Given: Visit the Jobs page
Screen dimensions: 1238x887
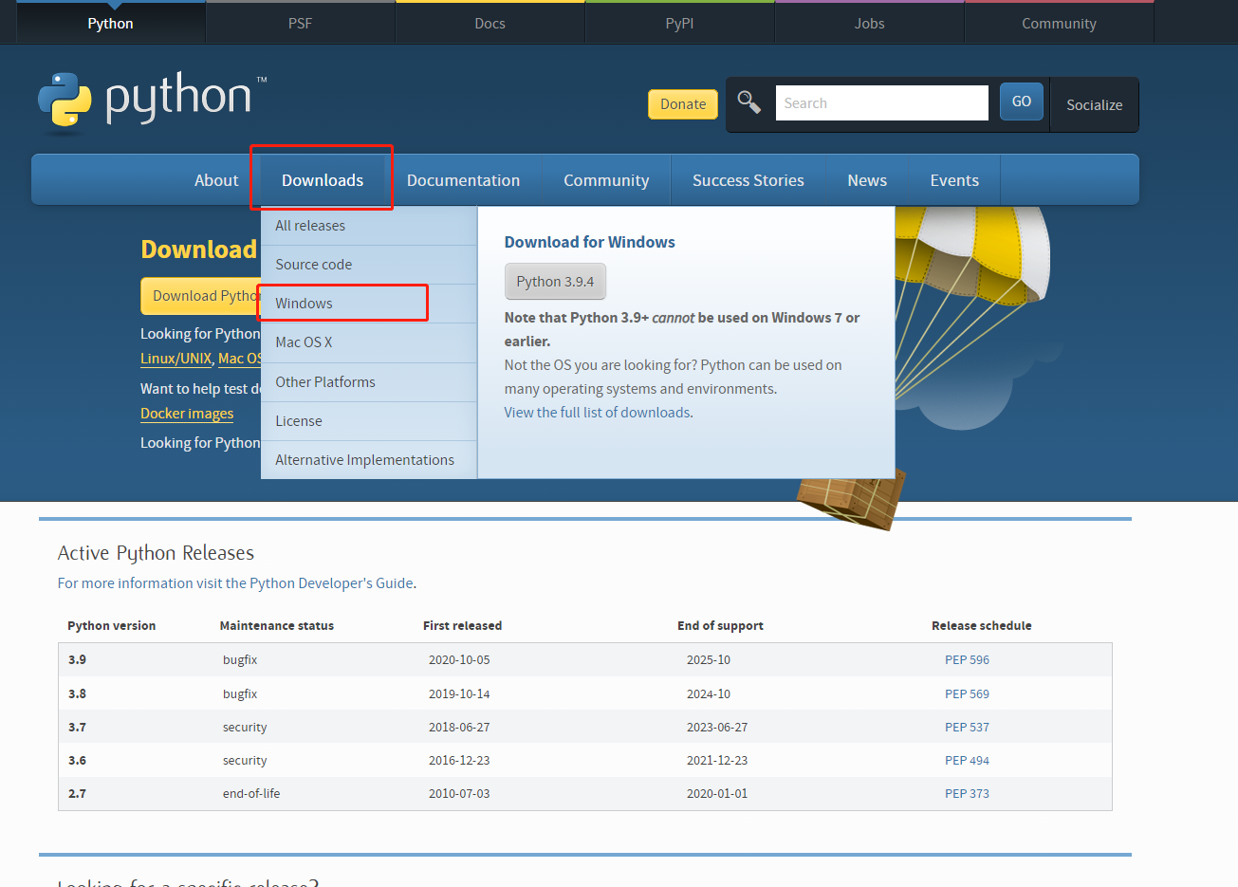Looking at the screenshot, I should click(869, 24).
